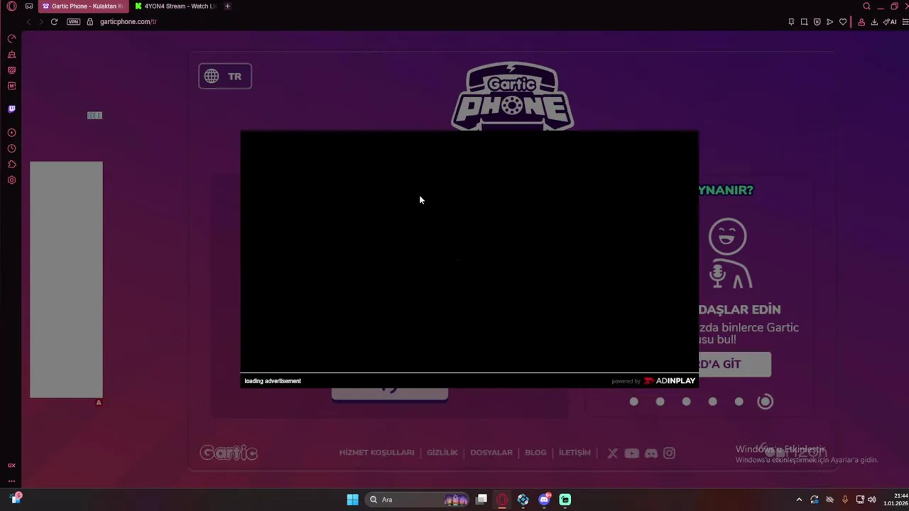Screen dimensions: 909x511
Task: View site security lock info
Action: pyautogui.click(x=90, y=22)
